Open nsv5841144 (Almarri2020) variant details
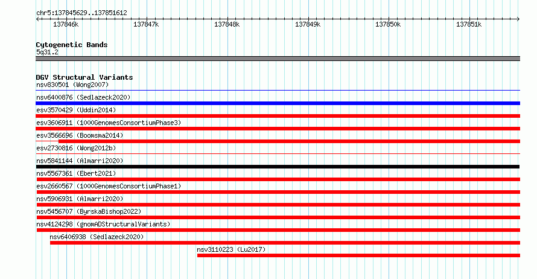Image resolution: width=537 pixels, height=279 pixels. [80, 161]
